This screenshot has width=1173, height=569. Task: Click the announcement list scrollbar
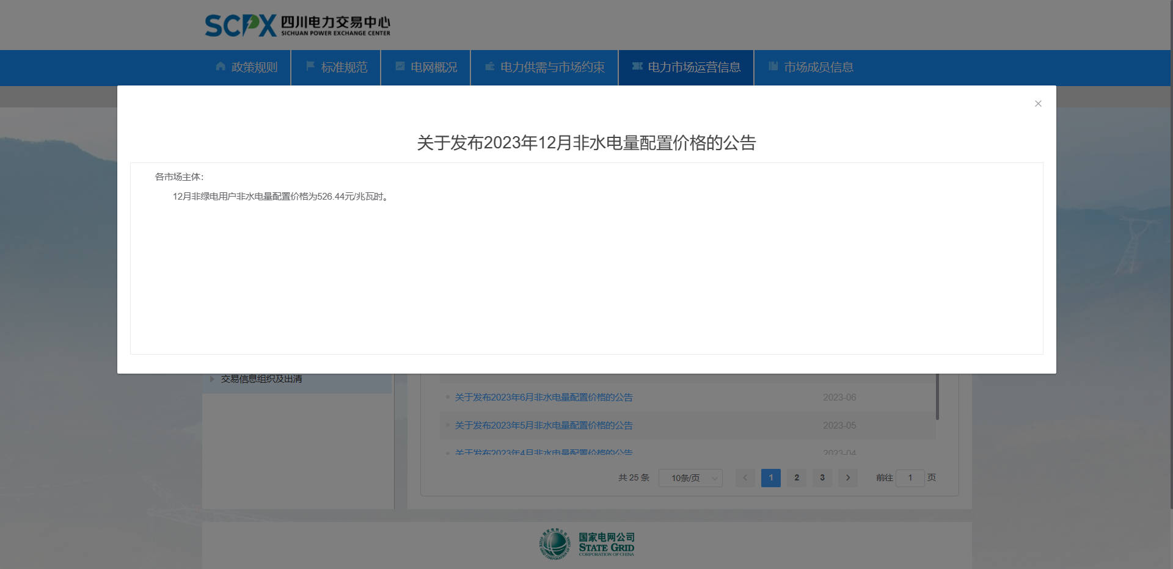[x=937, y=397]
